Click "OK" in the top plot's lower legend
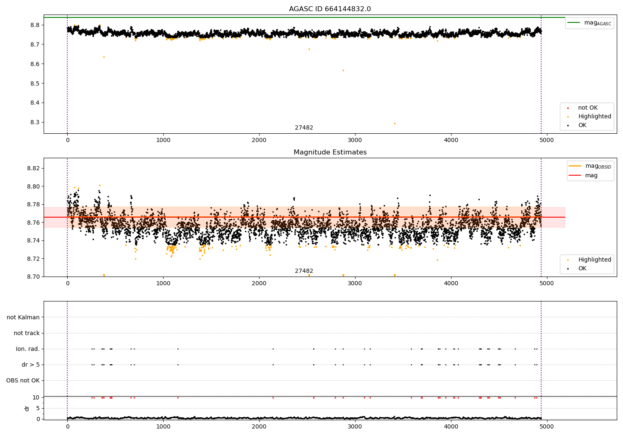 point(582,125)
